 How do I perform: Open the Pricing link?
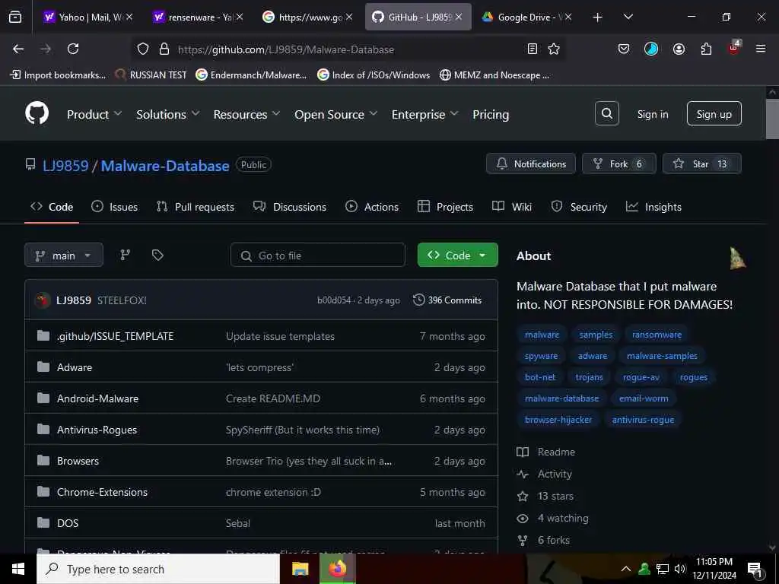point(491,114)
